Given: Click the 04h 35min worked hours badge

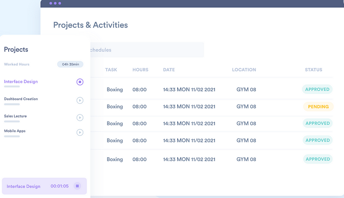Looking at the screenshot, I should pos(71,64).
